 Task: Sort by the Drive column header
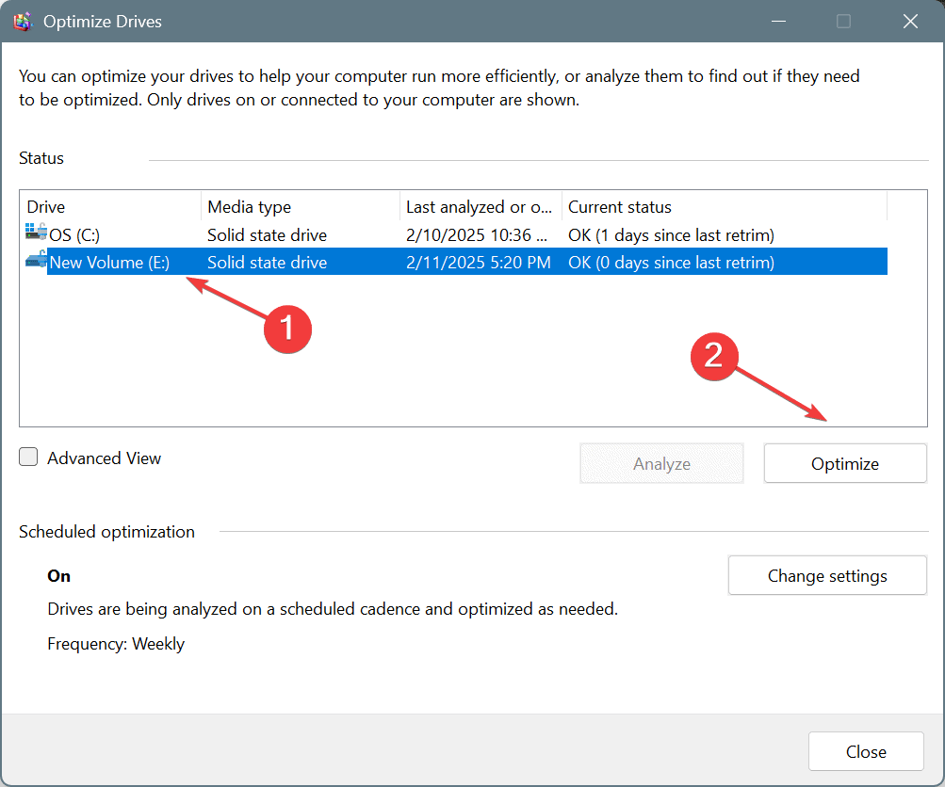click(x=109, y=207)
